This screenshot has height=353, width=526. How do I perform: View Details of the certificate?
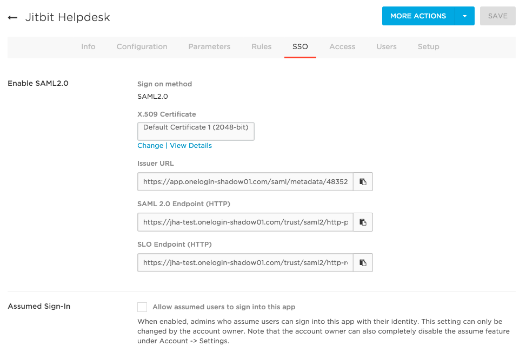coord(190,145)
